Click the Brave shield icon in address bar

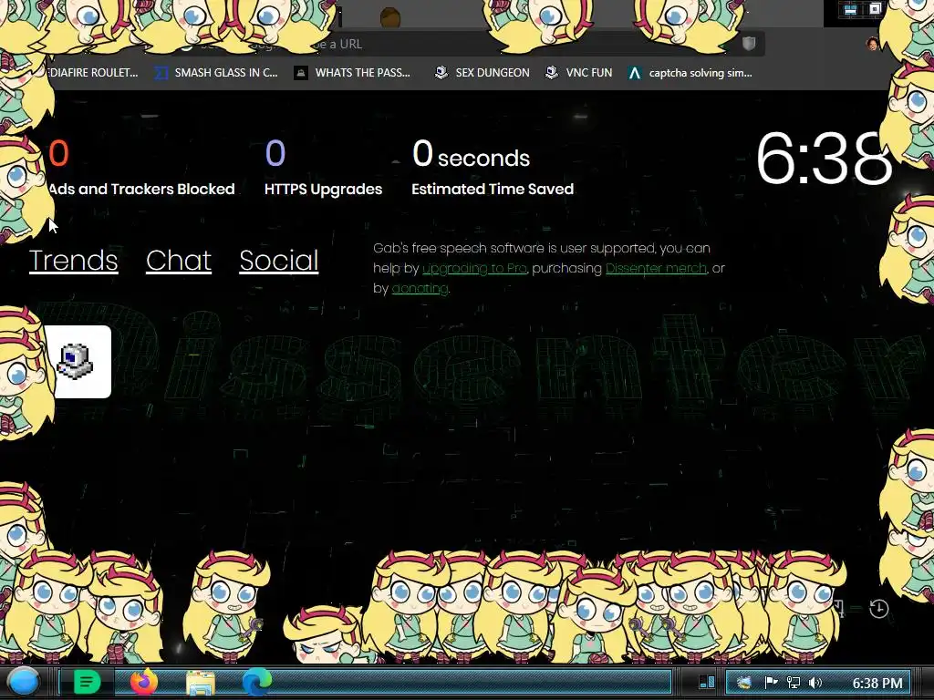coord(749,43)
